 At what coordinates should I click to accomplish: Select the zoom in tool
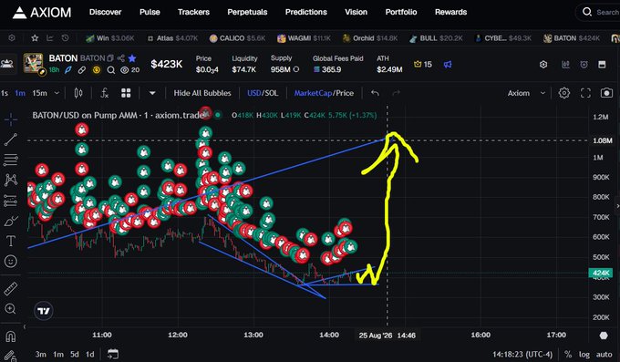(11, 308)
